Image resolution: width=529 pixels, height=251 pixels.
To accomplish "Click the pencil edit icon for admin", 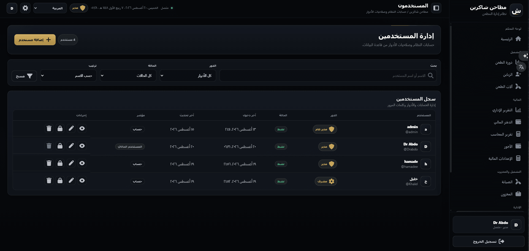I will [x=71, y=128].
